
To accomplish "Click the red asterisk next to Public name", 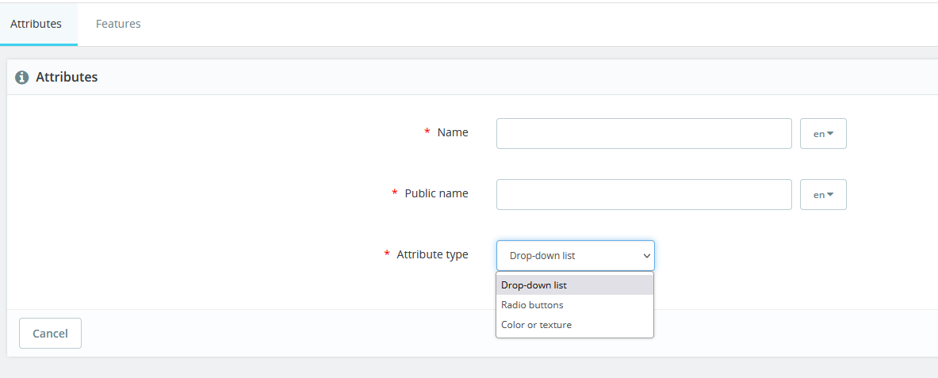I will [395, 193].
